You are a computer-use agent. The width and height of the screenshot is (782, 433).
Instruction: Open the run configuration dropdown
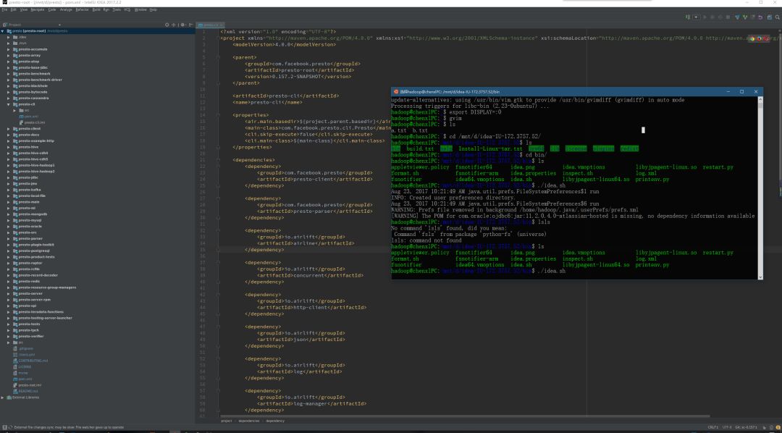[697, 17]
